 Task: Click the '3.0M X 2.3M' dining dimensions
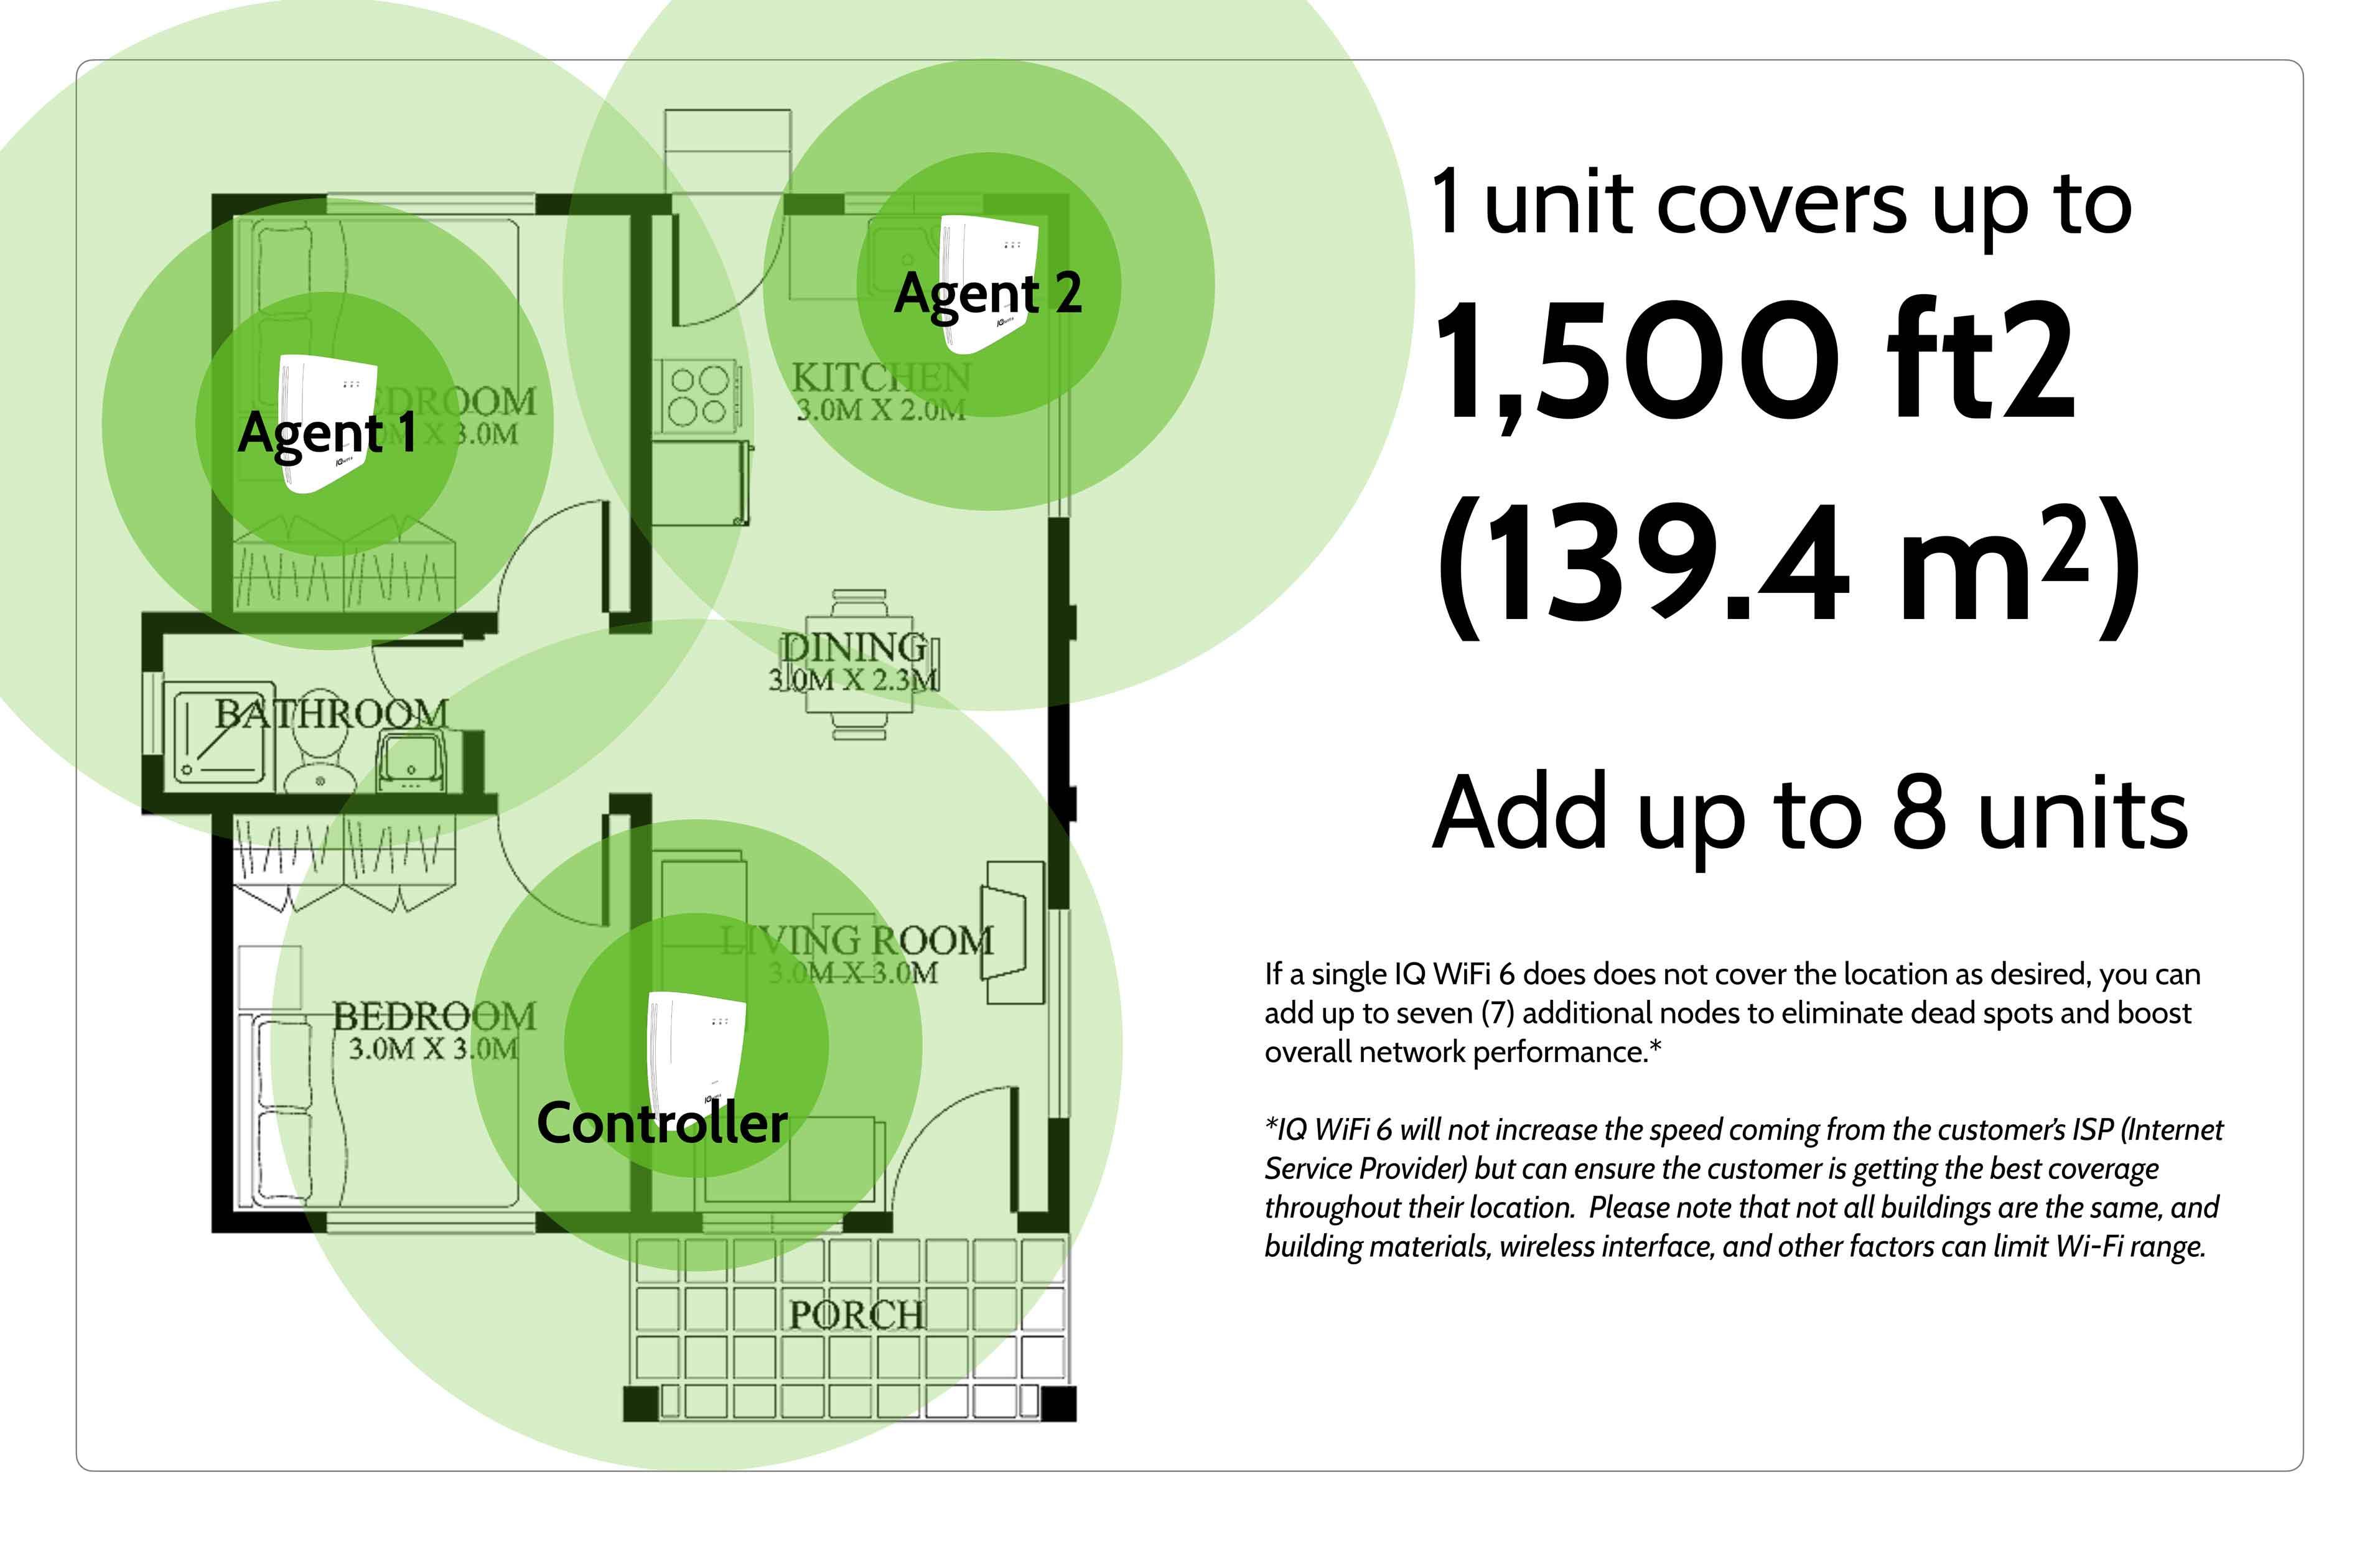[x=853, y=680]
